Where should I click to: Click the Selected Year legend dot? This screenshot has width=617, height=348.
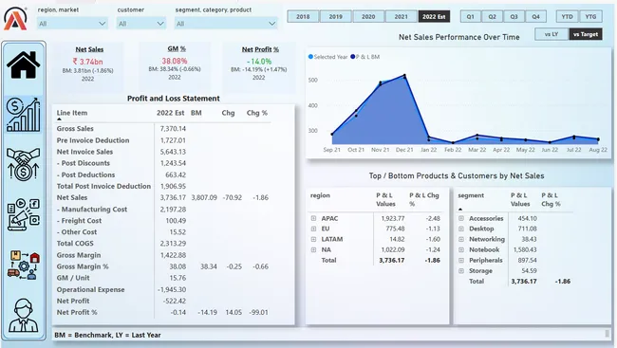(x=310, y=57)
